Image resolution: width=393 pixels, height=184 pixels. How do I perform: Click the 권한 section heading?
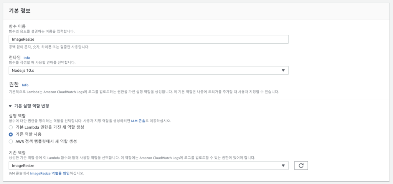tap(13, 84)
